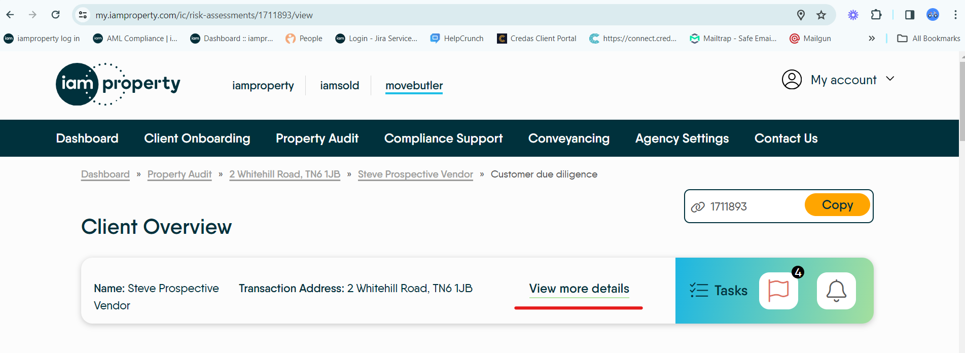Open Compliance Support in the nav bar

tap(444, 138)
